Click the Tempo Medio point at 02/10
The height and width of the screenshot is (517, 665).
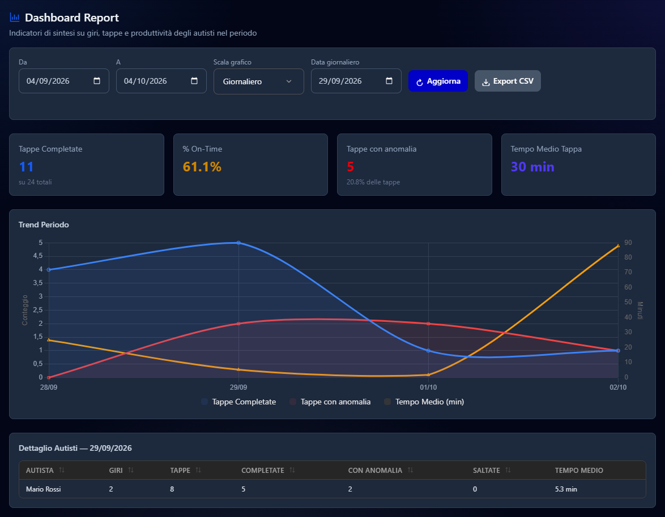tap(618, 245)
